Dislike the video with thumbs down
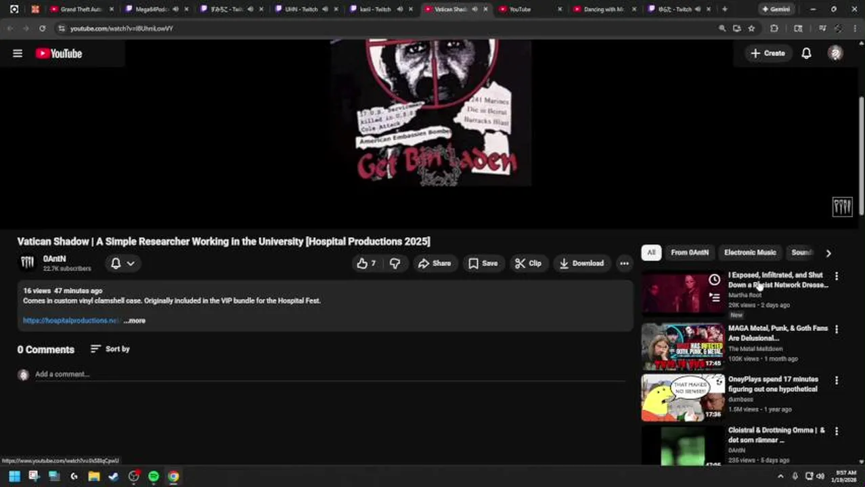This screenshot has width=865, height=487. click(x=395, y=263)
